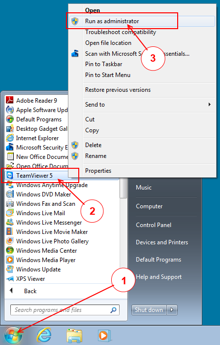Screen dimensions: 220x345
Task: Click the Adobe Reader 9 icon
Action: pos(10,100)
